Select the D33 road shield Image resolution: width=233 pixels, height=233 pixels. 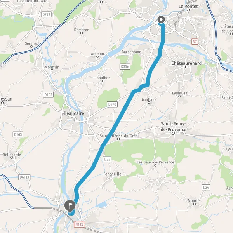point(107,159)
